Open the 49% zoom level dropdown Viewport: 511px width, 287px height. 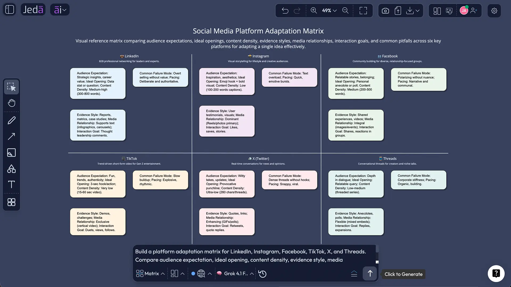pyautogui.click(x=329, y=10)
